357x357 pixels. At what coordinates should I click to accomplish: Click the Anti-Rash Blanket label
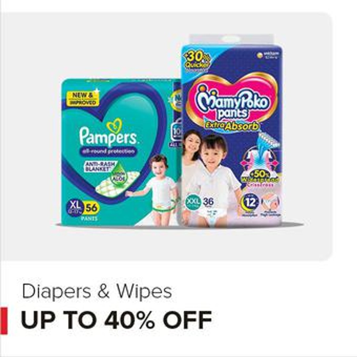click(x=100, y=166)
